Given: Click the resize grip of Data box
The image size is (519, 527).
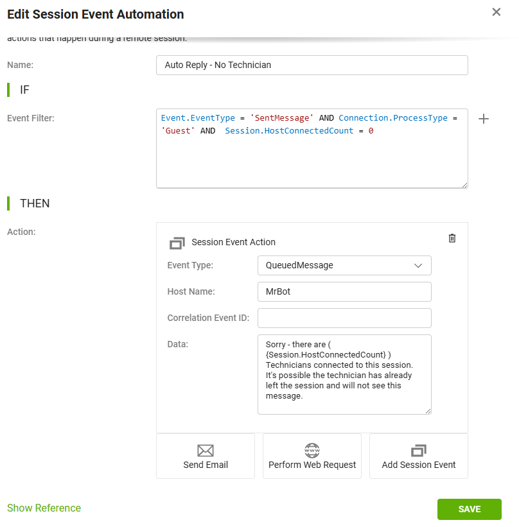Looking at the screenshot, I should (427, 410).
